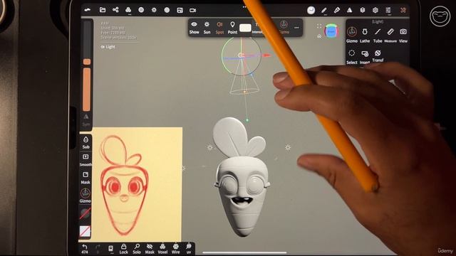The height and width of the screenshot is (256, 456).
Task: Toggle Solo in bottom bar
Action: pos(137,249)
